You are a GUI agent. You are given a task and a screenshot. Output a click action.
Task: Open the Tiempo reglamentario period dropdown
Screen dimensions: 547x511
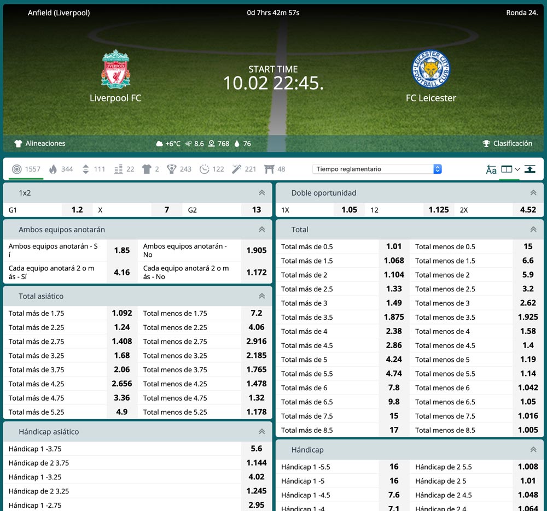click(x=377, y=169)
